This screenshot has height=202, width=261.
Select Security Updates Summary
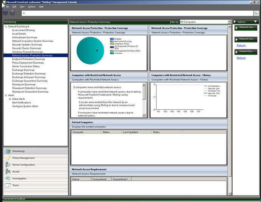[x=27, y=45]
